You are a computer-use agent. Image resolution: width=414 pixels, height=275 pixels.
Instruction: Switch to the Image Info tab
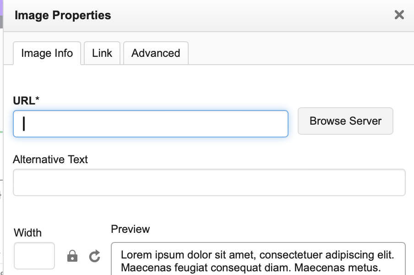47,53
